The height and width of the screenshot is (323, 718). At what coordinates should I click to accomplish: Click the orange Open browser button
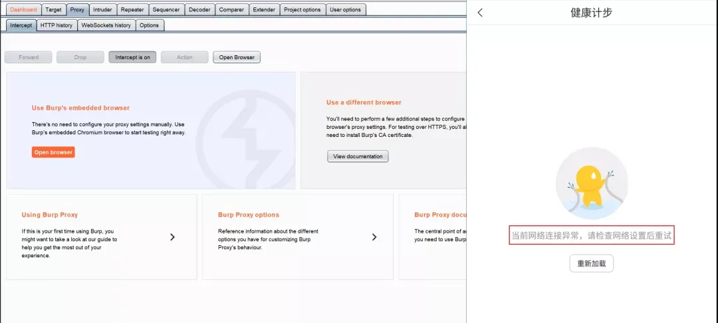tap(53, 152)
